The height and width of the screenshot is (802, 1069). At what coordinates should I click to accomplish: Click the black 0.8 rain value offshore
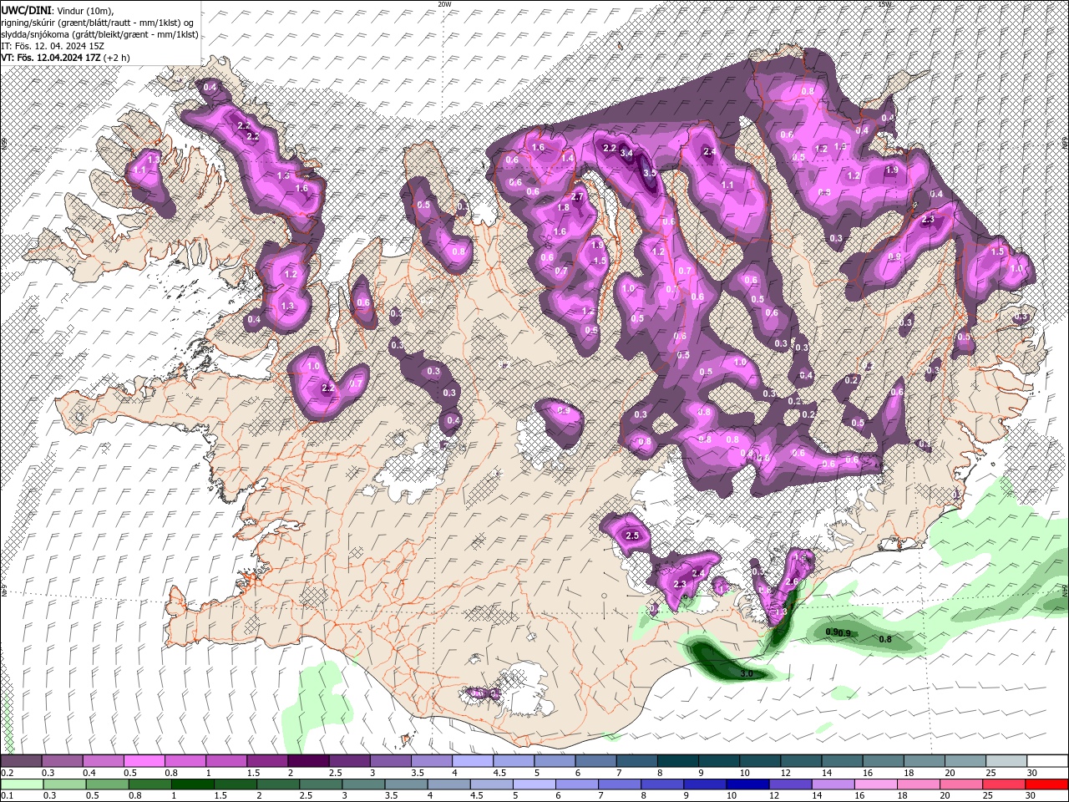885,640
